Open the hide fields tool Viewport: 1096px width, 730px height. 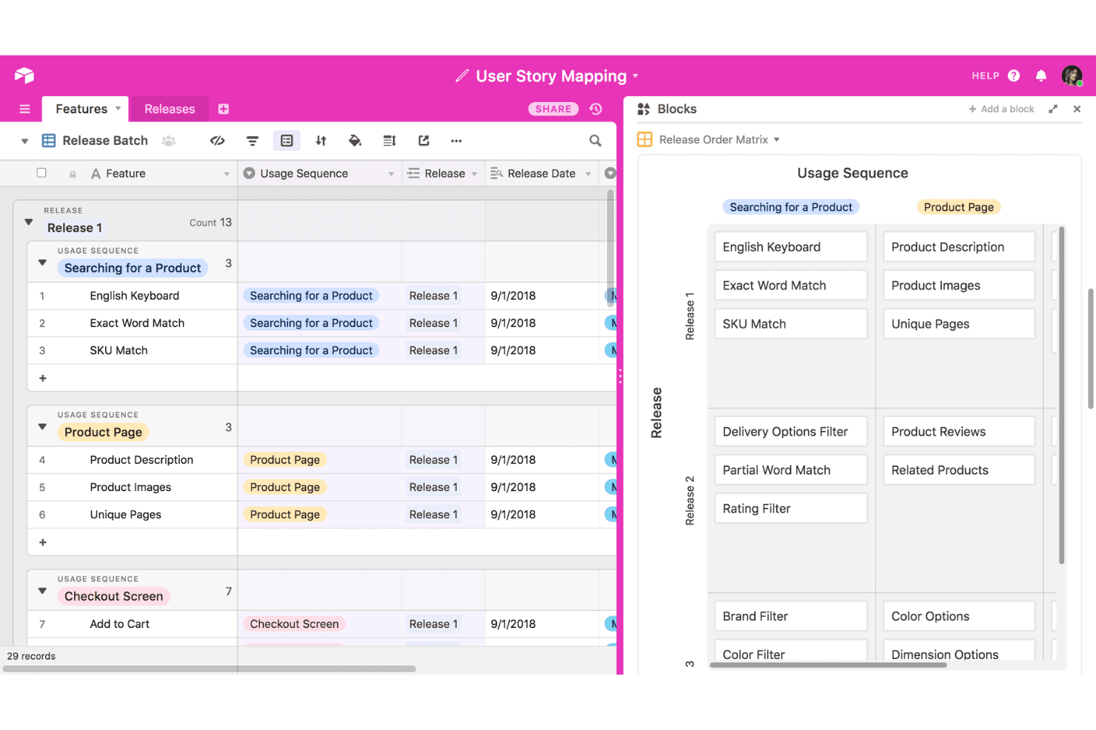217,141
